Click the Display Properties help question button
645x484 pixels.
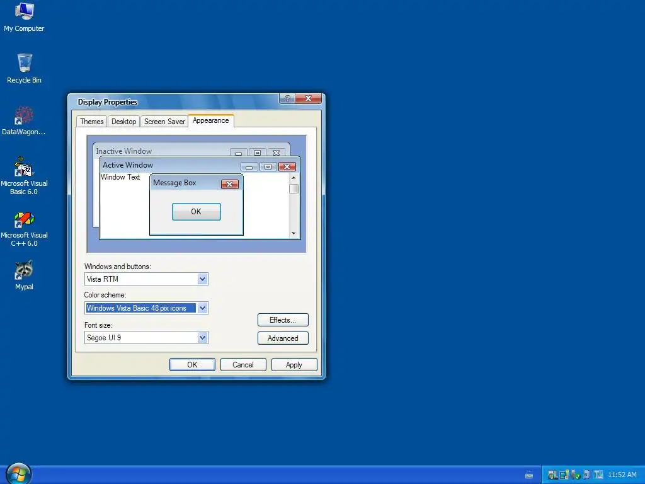click(x=287, y=98)
